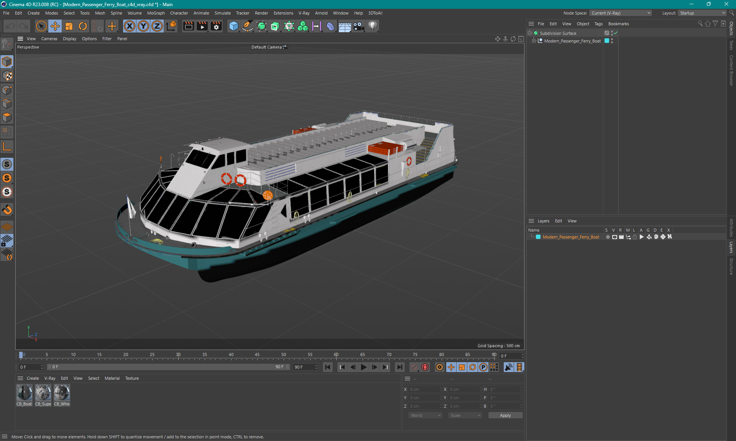Toggle timeline Parameter keyframe P button
736x441 pixels.
[483, 367]
